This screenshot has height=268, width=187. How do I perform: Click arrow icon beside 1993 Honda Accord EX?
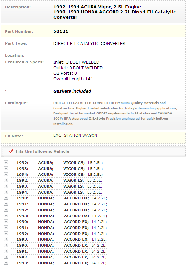coord(6,239)
